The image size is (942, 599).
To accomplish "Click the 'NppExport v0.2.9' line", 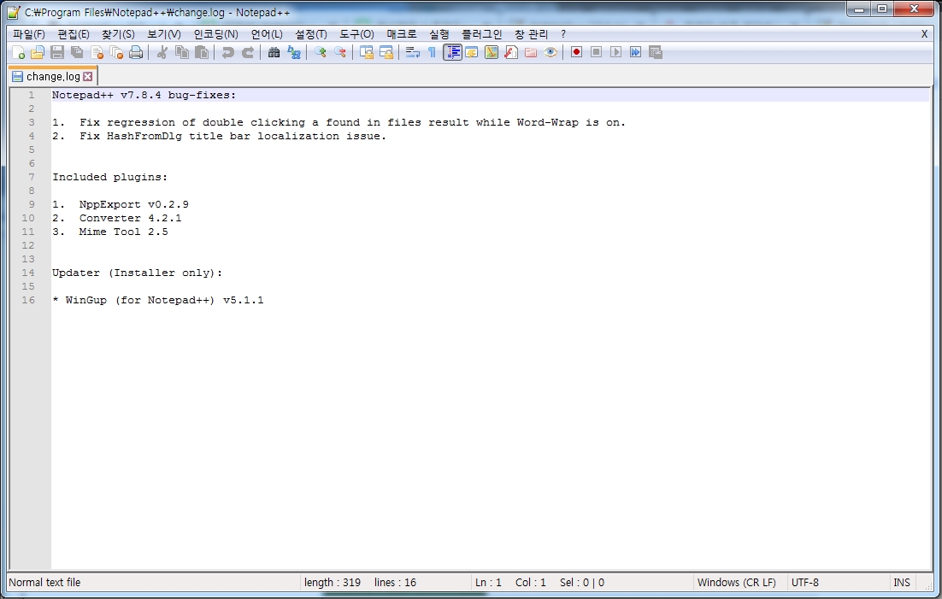I will (121, 204).
